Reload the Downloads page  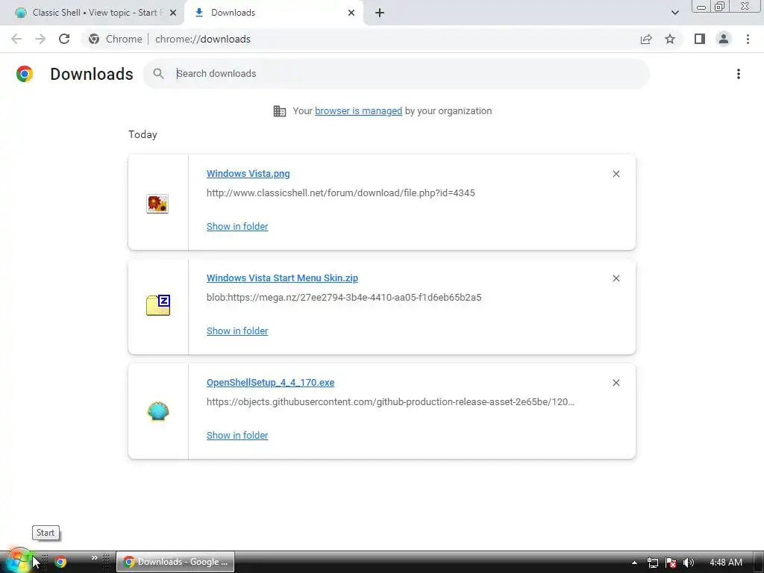click(x=64, y=39)
